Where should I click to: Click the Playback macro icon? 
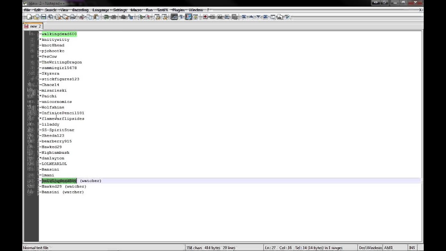[220, 17]
